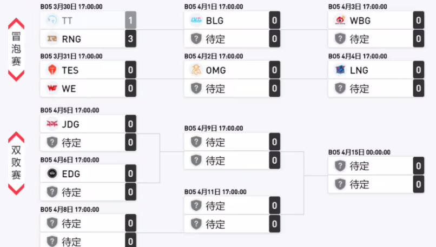Open the WBG team logo

pyautogui.click(x=340, y=21)
